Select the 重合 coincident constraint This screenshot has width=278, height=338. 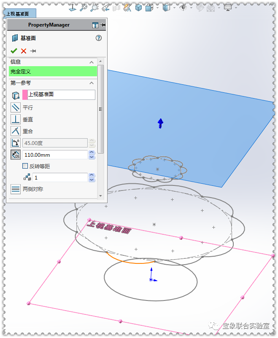point(16,131)
